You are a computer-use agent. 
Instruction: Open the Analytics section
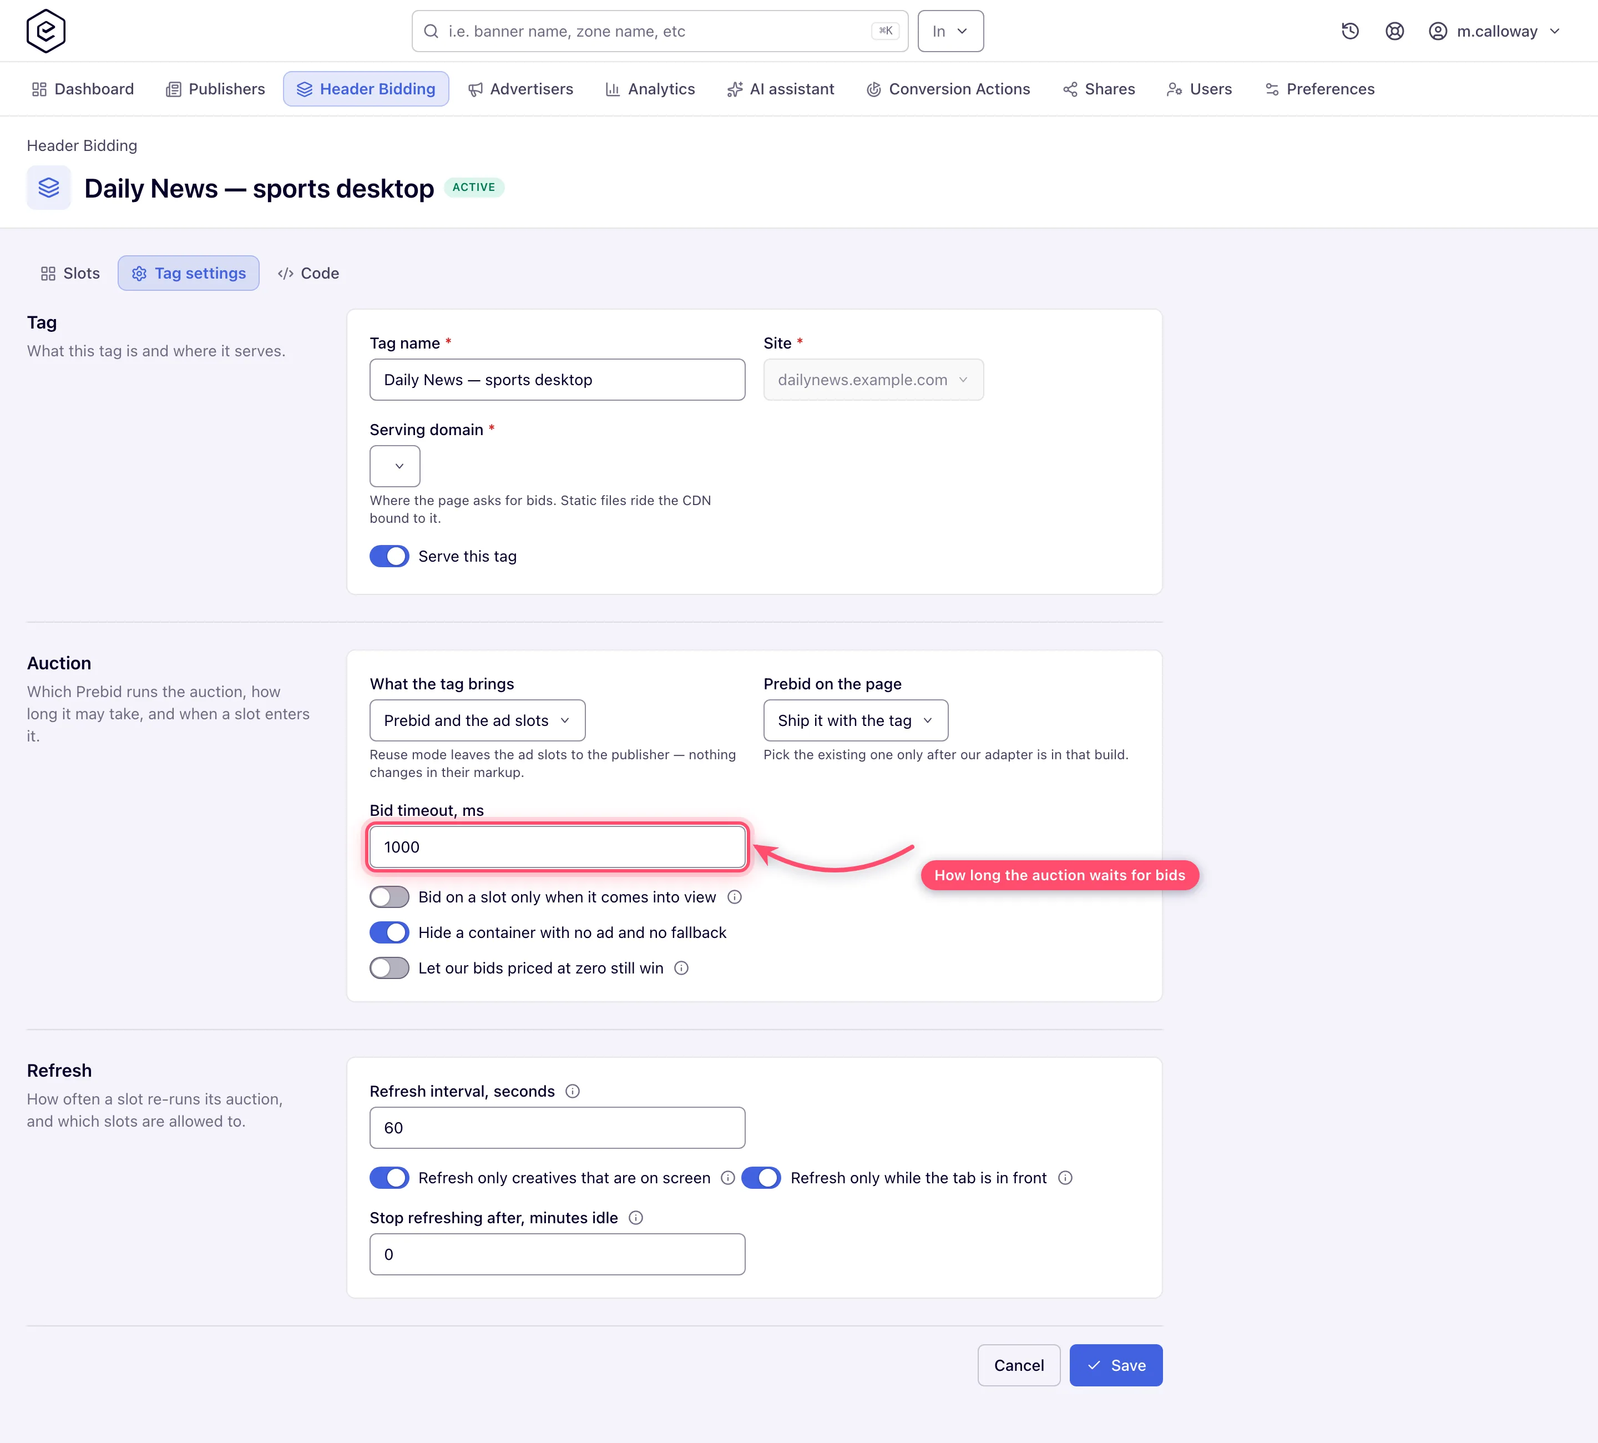[x=650, y=89]
